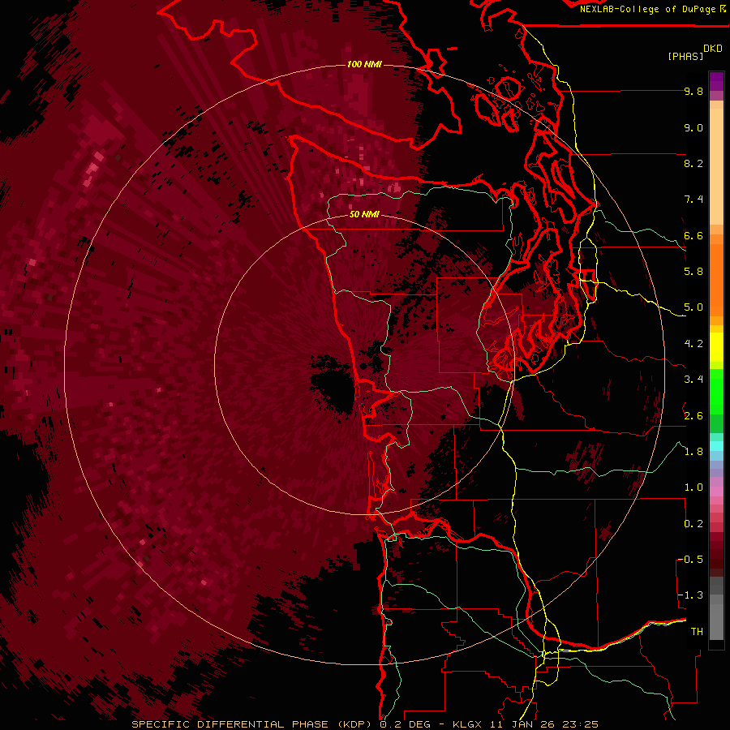This screenshot has height=730, width=730.
Task: Click the DKD PHAS legend title
Action: click(x=695, y=52)
